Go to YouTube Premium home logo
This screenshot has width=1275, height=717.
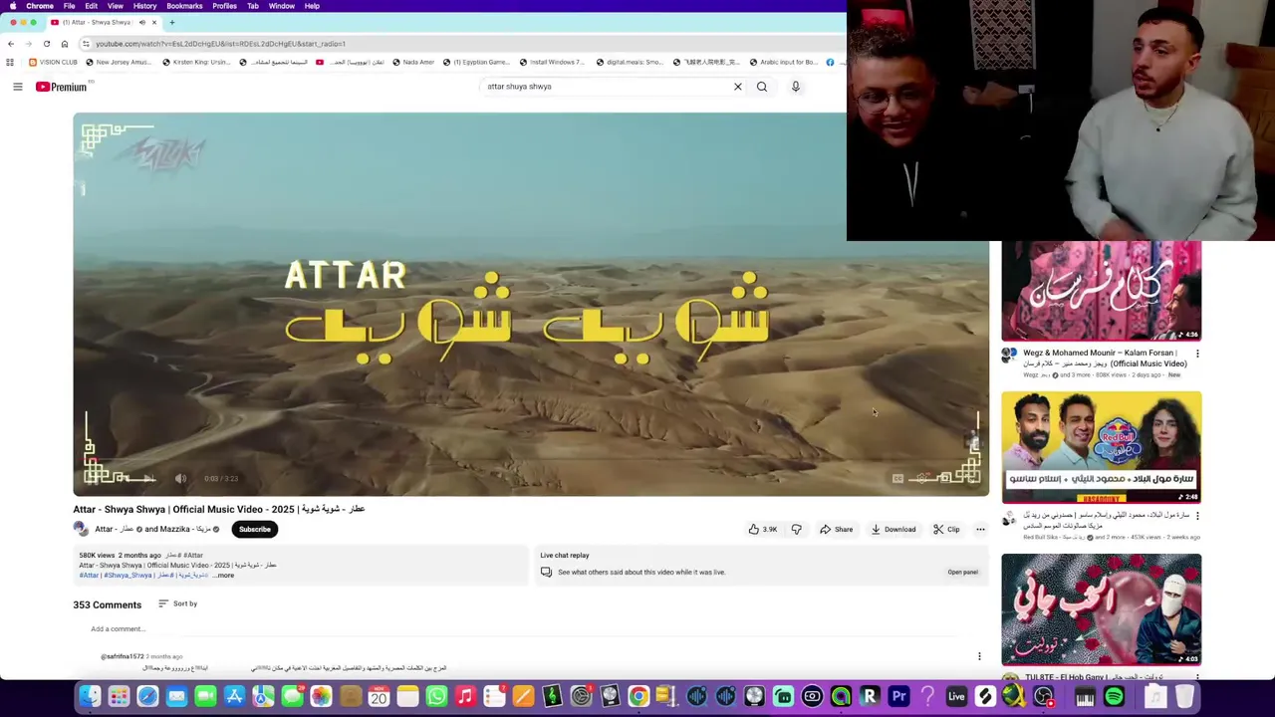(x=62, y=87)
